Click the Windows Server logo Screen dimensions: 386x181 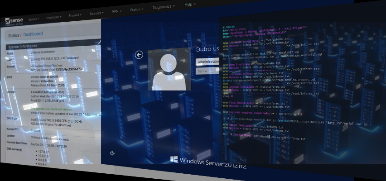point(174,160)
